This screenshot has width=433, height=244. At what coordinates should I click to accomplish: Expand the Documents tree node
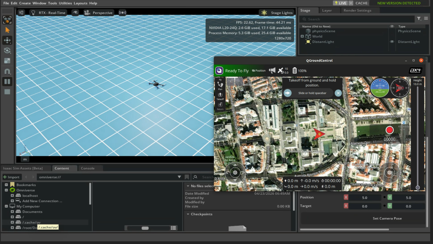point(12,212)
